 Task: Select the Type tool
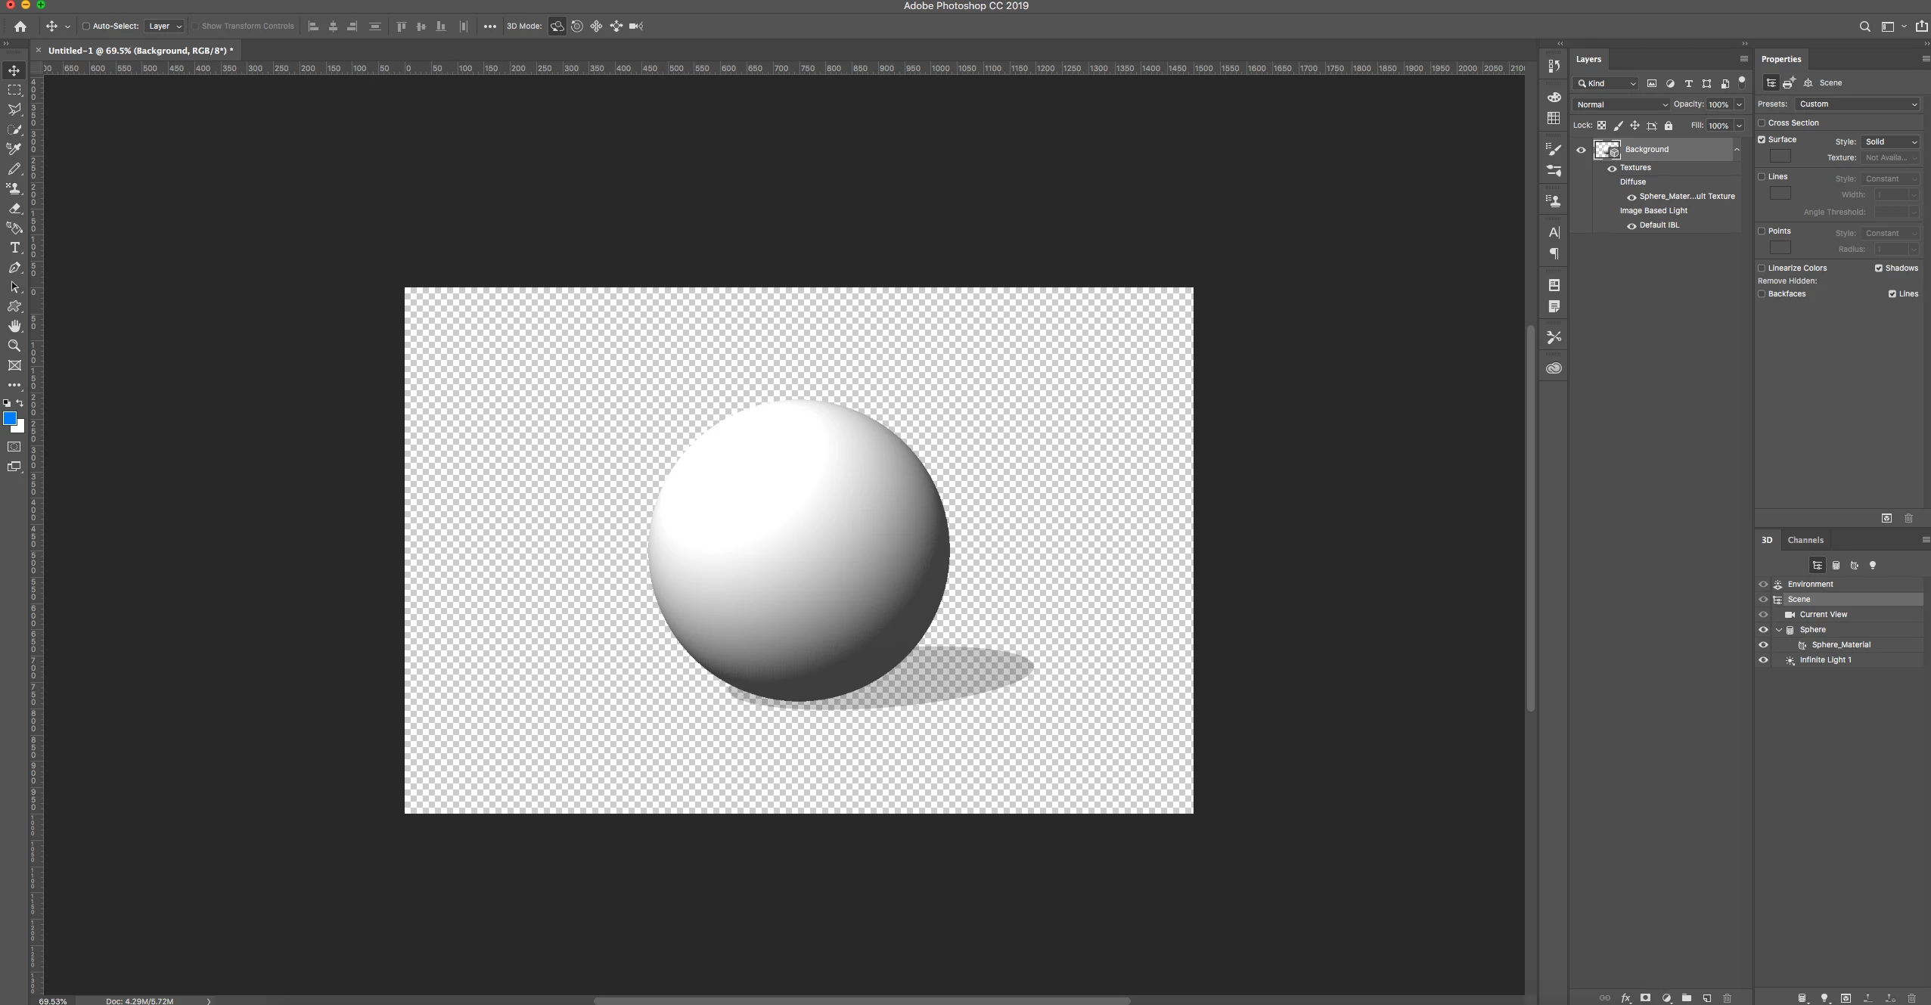coord(14,248)
